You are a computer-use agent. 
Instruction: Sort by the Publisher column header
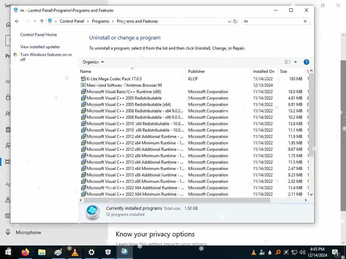click(219, 71)
